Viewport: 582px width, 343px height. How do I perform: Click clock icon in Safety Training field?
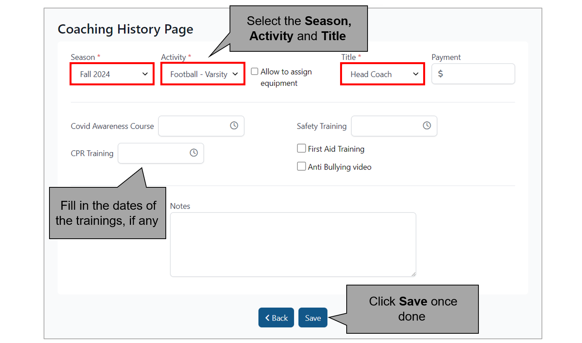(427, 126)
